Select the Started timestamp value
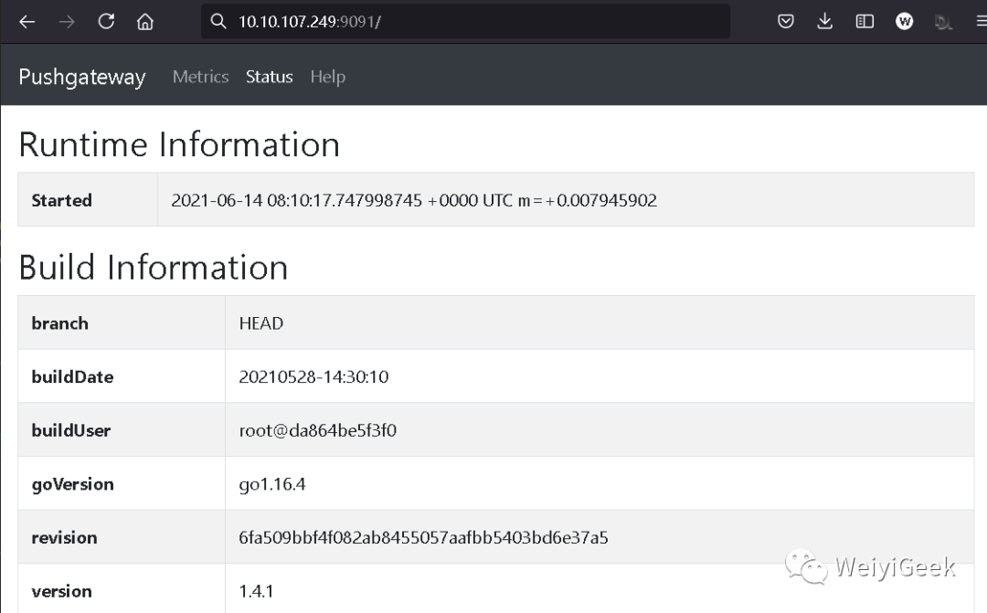The image size is (987, 613). [414, 200]
